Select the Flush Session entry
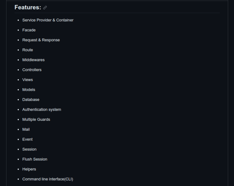The height and width of the screenshot is (186, 234). [35, 159]
